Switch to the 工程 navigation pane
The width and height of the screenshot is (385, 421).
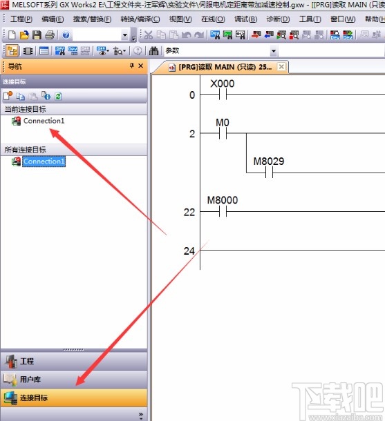pos(74,361)
